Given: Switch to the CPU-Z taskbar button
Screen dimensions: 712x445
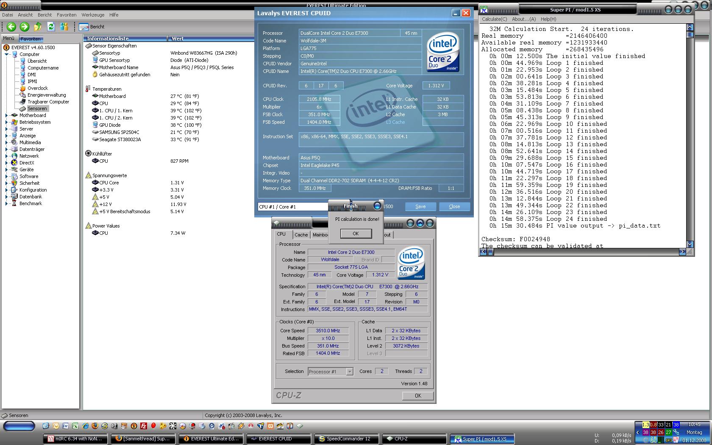Looking at the screenshot, I should pos(414,439).
